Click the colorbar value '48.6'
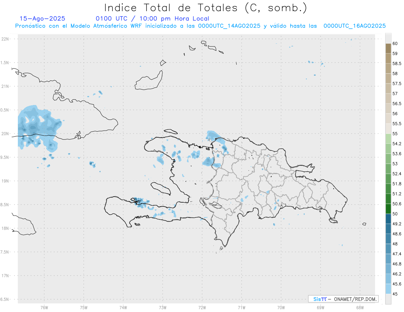 (397, 234)
